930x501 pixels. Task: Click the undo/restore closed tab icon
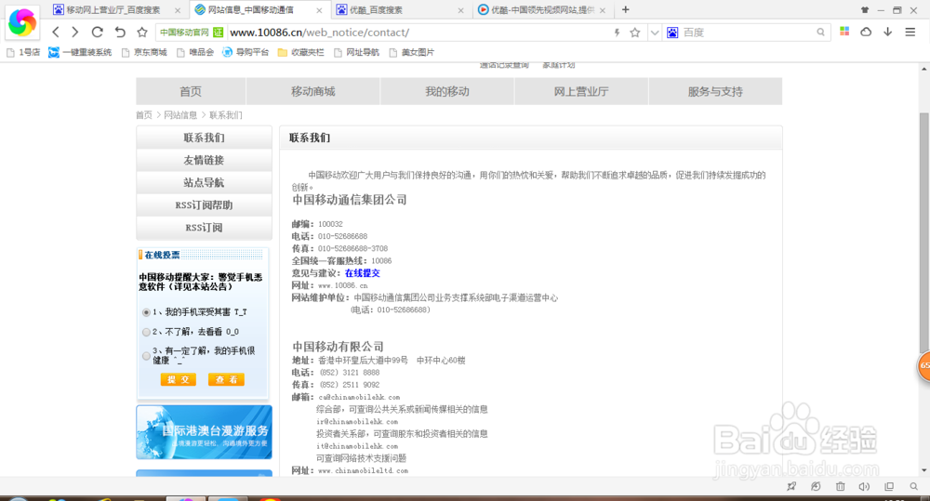click(x=120, y=32)
